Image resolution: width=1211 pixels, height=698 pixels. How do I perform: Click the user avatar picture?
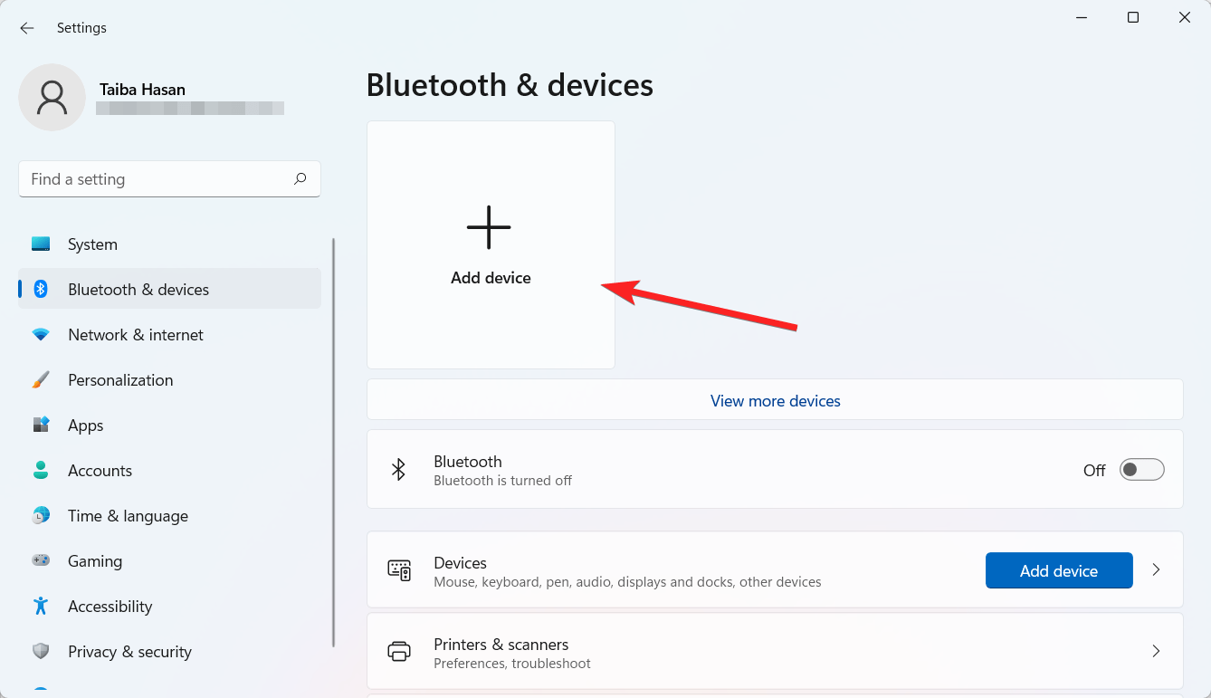coord(52,97)
